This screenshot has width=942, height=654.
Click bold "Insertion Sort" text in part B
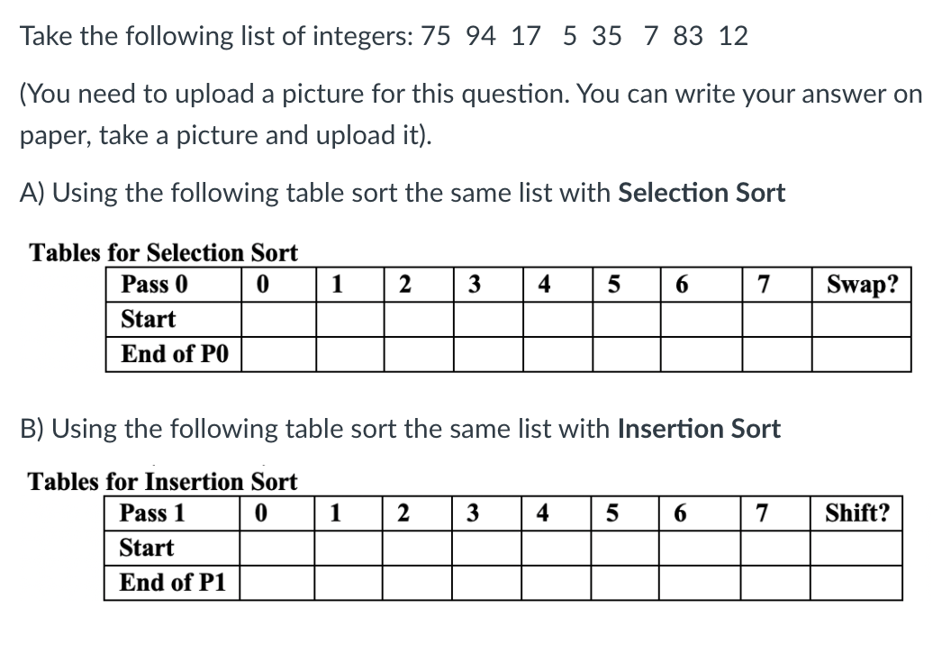tap(699, 429)
